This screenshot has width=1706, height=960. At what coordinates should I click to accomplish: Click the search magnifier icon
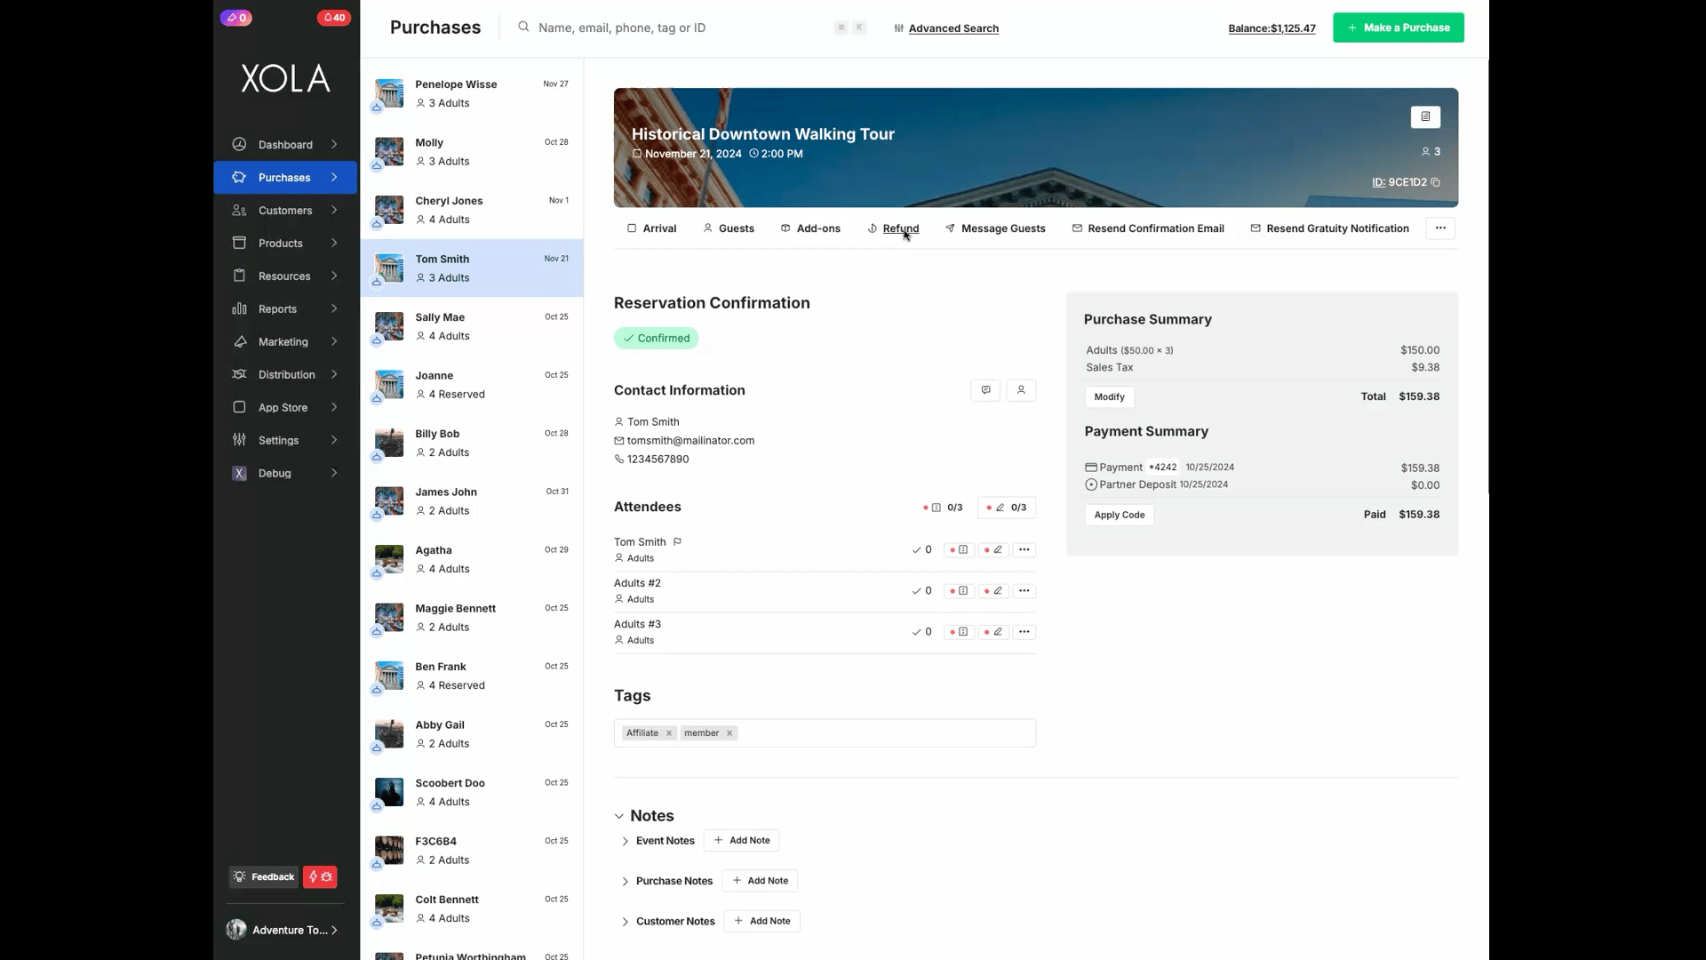point(523,27)
